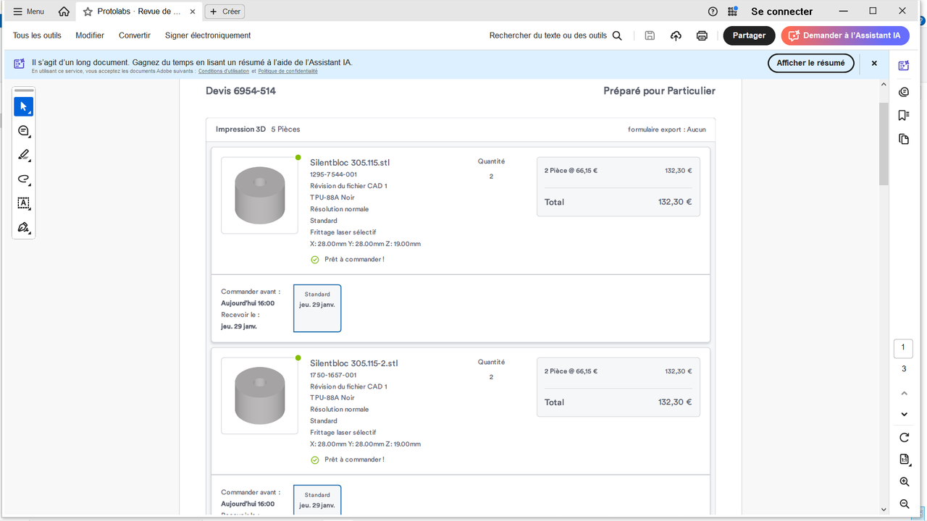Click part number 1295-7544-001
This screenshot has width=927, height=521.
[x=333, y=174]
